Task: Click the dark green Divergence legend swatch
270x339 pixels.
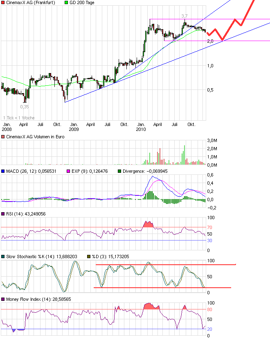Action: pos(120,171)
